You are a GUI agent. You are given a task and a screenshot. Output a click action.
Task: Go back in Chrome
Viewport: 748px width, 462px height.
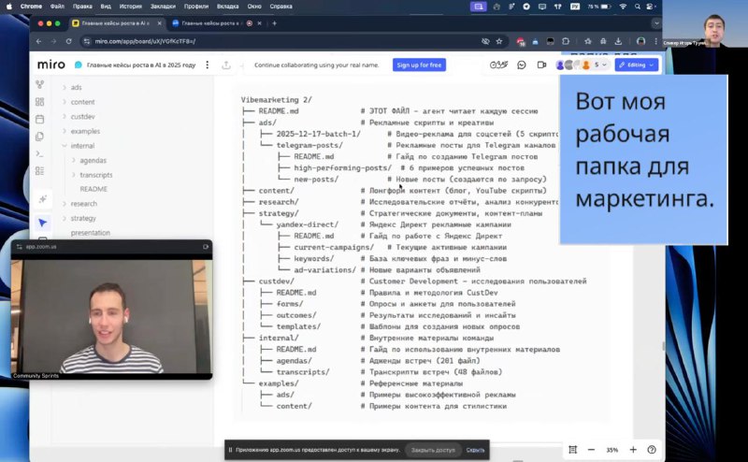[38, 41]
